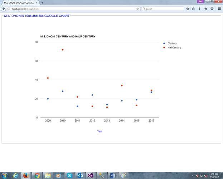
Task: Go back with the browser back arrow
Action: point(4,9)
